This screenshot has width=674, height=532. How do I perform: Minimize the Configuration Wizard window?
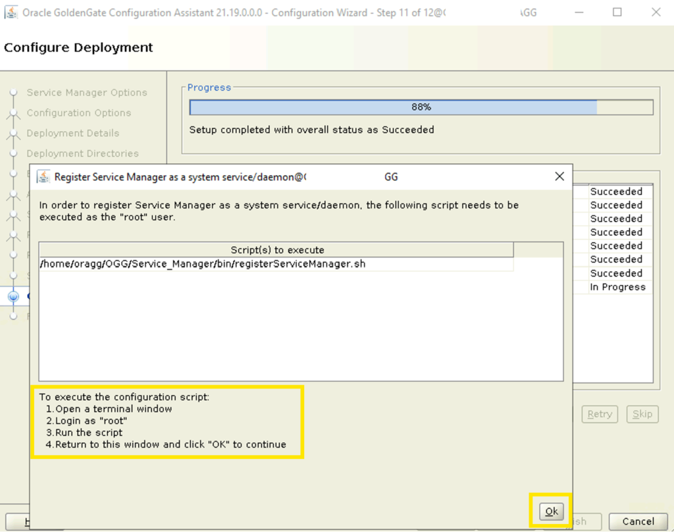point(579,13)
